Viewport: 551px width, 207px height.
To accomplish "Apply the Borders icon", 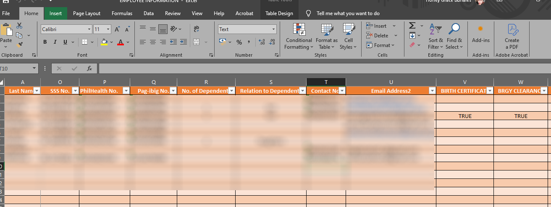I will pyautogui.click(x=84, y=42).
